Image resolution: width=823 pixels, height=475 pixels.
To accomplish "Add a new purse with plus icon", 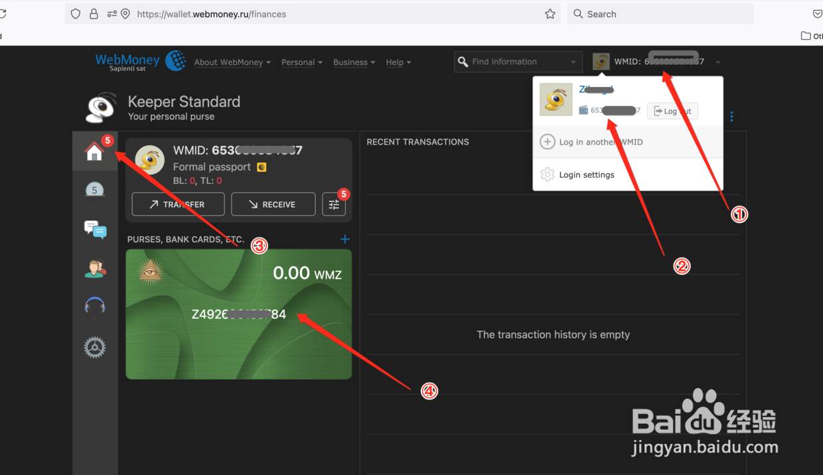I will (344, 239).
